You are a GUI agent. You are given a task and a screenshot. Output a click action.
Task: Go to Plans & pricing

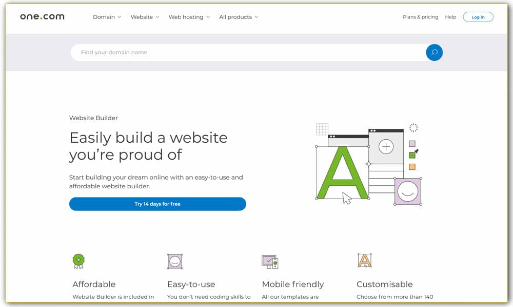(420, 17)
